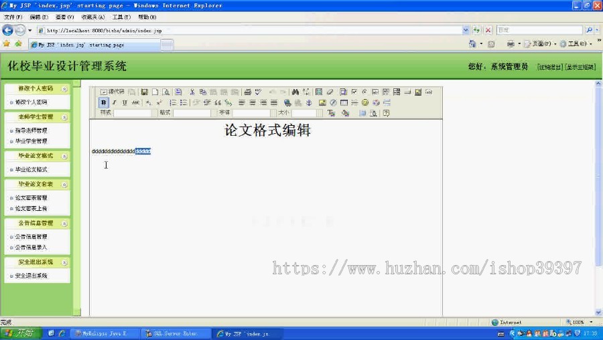Insert a table in the editor

click(x=344, y=102)
